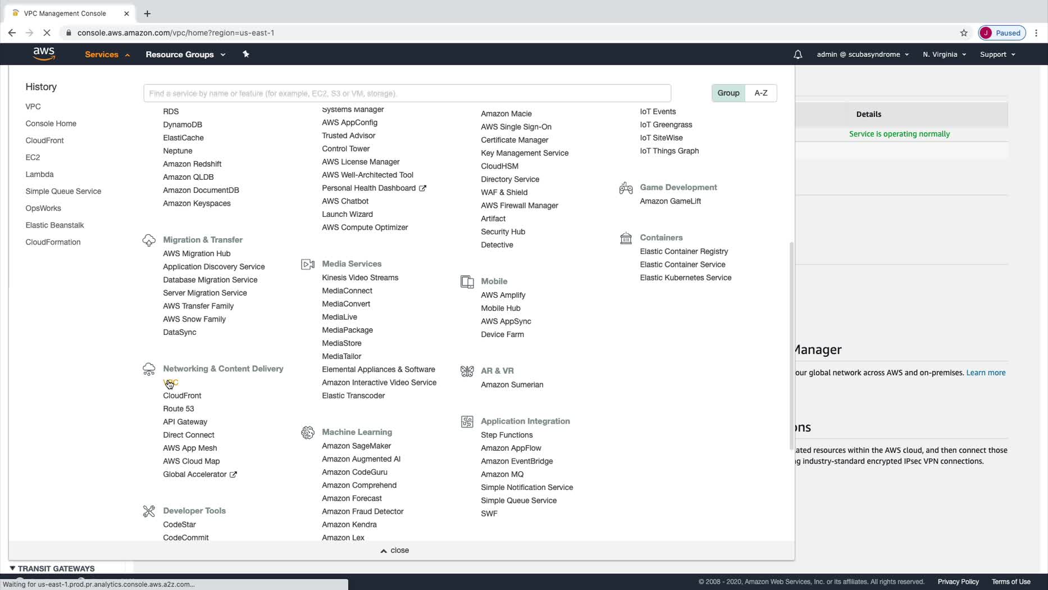
Task: Click the Mobile category icon
Action: tap(467, 282)
